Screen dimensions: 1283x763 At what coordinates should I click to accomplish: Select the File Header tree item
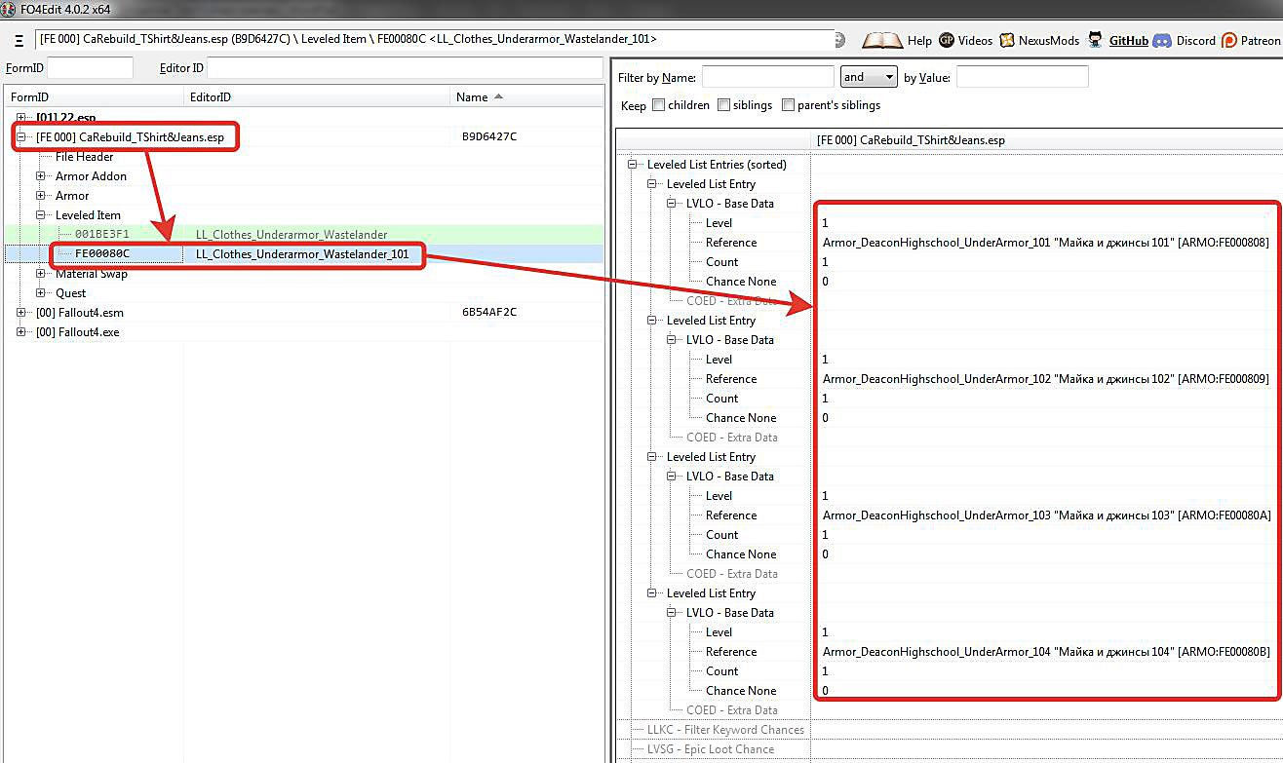click(x=84, y=157)
